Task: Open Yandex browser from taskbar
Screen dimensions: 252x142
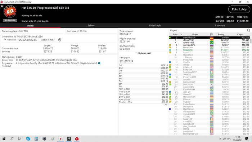Action: click(x=60, y=139)
